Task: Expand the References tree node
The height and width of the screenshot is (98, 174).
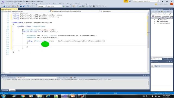Action: tap(155, 21)
